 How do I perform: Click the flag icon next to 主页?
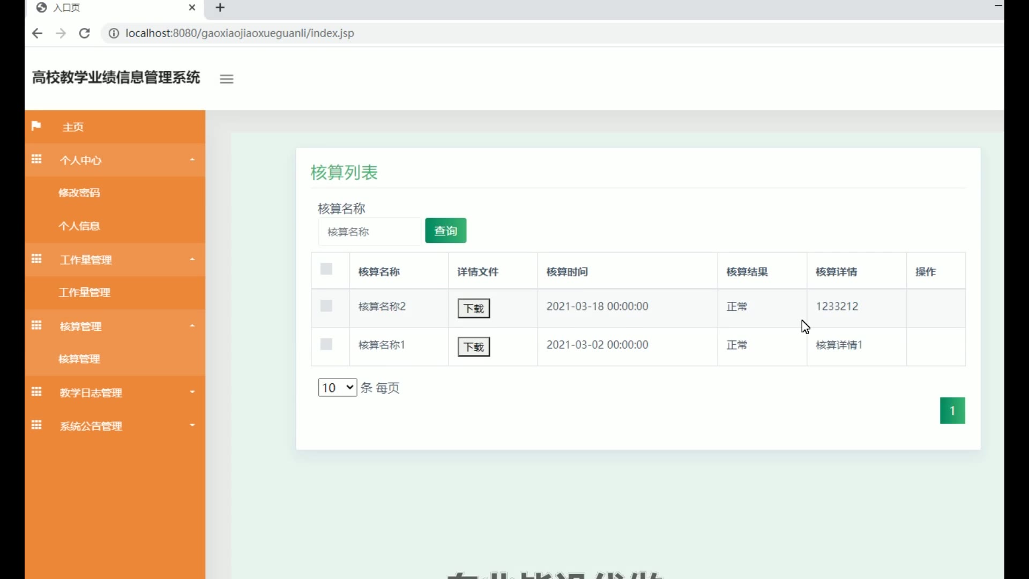pos(36,126)
